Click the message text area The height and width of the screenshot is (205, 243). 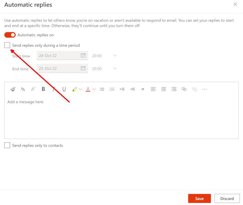(121, 118)
